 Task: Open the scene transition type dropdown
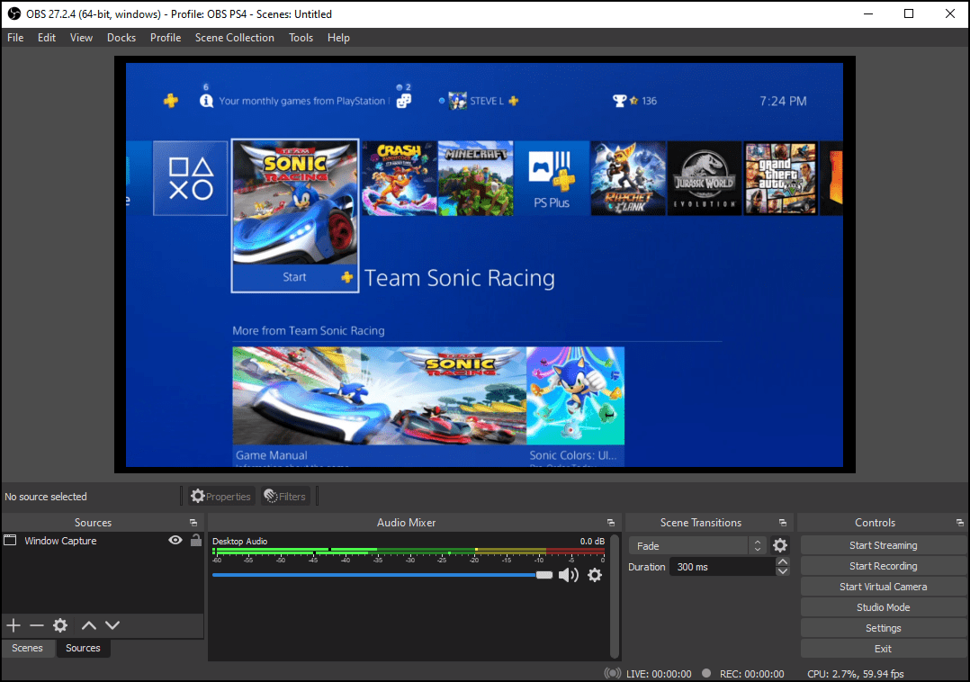(688, 544)
